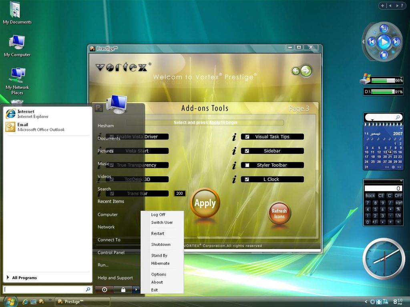Viewport: 410px width, 307px height.
Task: Click next track on media gadget
Action: click(x=396, y=42)
